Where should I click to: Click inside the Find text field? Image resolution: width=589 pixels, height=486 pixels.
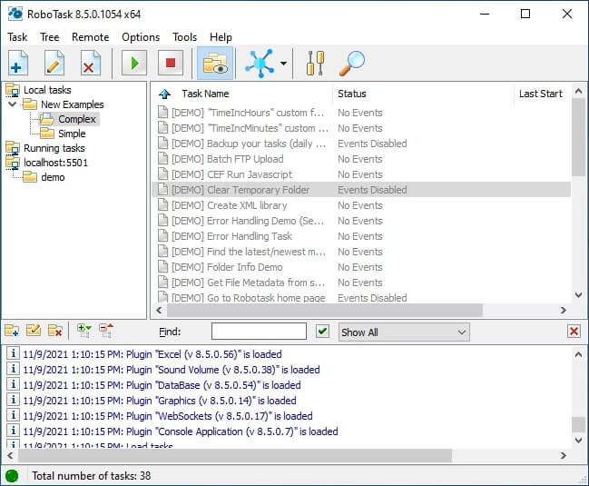coord(259,332)
